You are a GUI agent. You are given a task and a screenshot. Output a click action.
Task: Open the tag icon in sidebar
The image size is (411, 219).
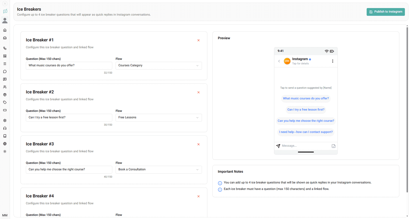pos(5,102)
